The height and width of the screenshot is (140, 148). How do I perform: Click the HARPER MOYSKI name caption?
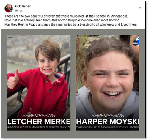[108, 122]
